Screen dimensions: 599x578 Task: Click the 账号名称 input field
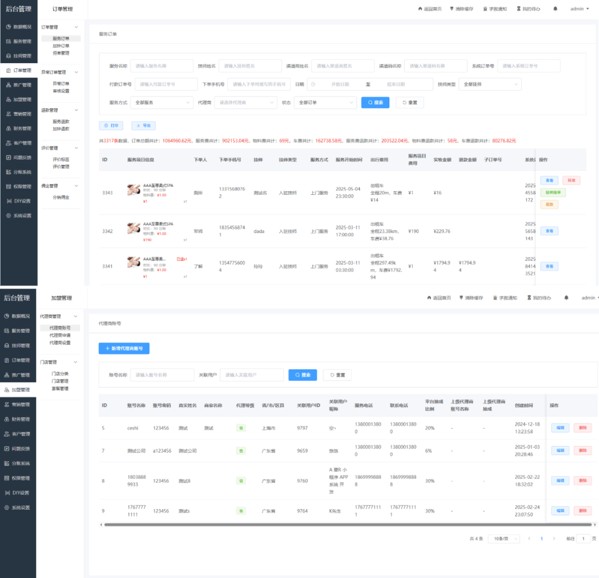[x=162, y=375]
